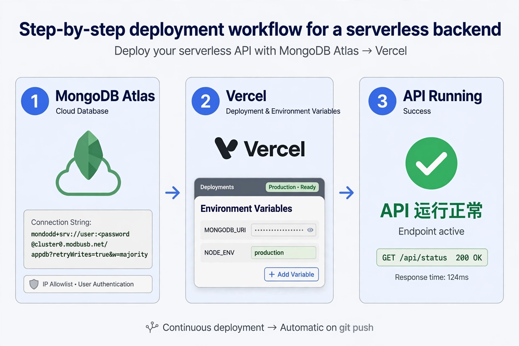
Task: Click the API 运行正常 status heading
Action: [x=431, y=210]
